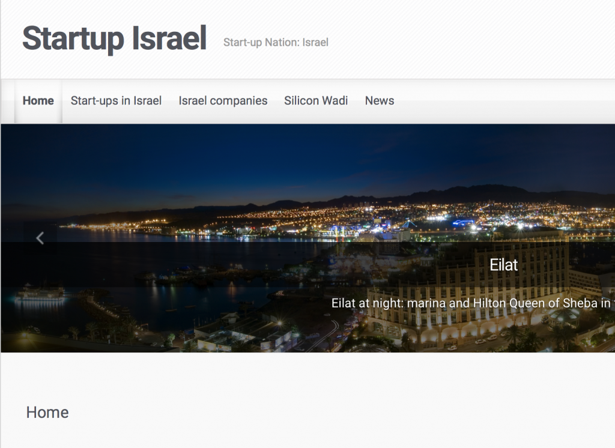615x448 pixels.
Task: Open Start-ups in Israel menu
Action: [x=116, y=101]
